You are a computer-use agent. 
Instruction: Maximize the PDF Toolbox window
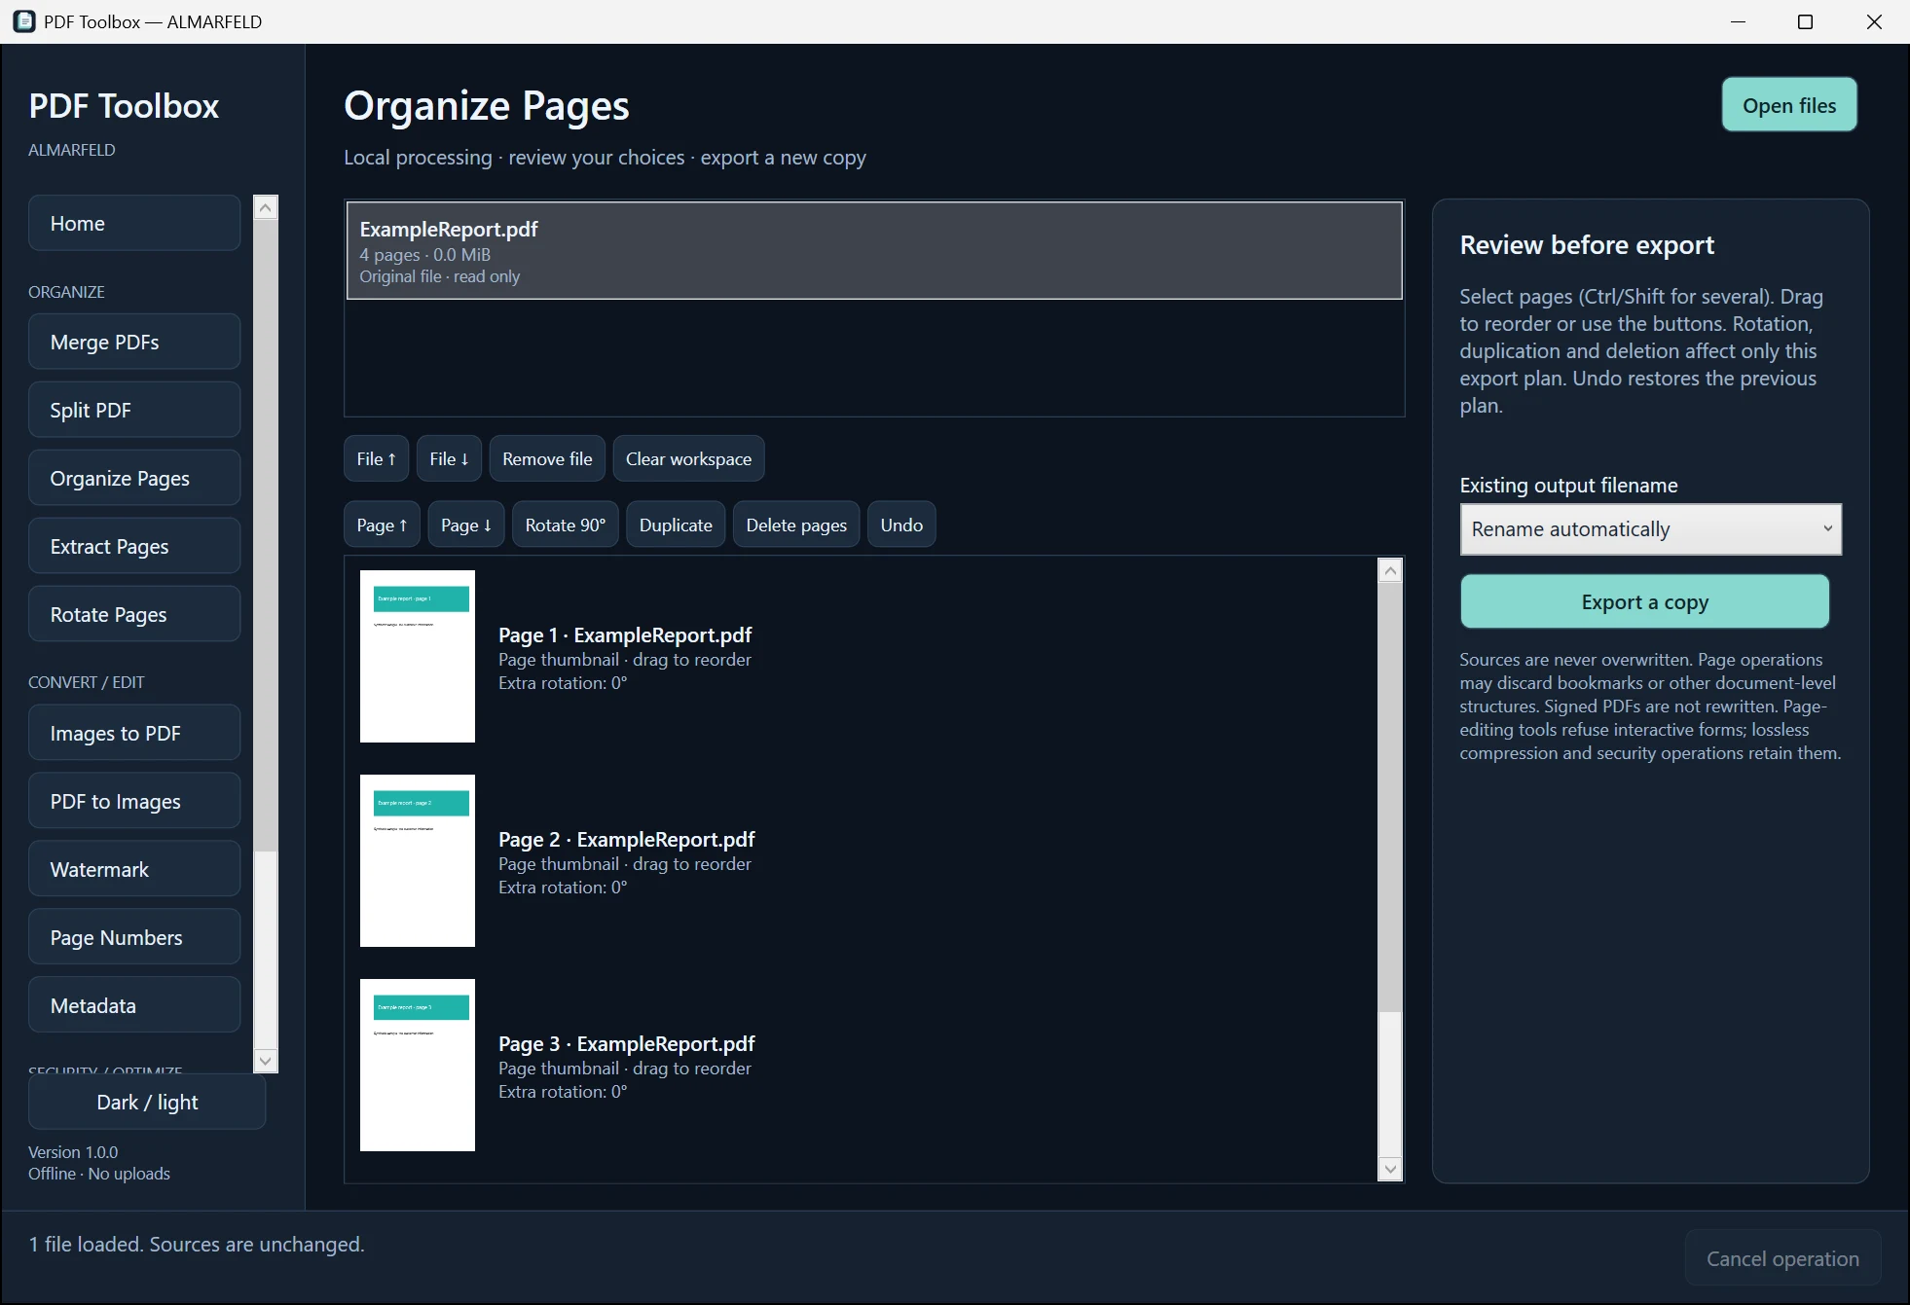tap(1805, 21)
